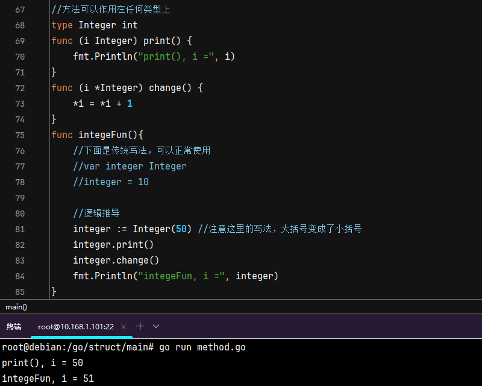Click line number 75 in the gutter
Image resolution: width=482 pixels, height=386 pixels.
point(20,135)
